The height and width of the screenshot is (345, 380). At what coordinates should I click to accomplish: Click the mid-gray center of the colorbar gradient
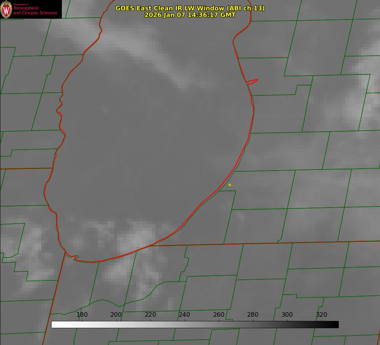195,324
